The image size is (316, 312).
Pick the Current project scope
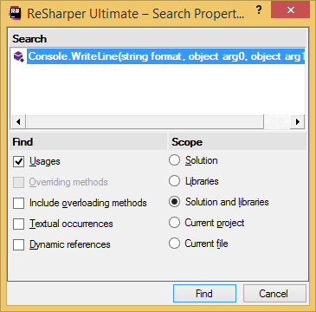[x=174, y=223]
